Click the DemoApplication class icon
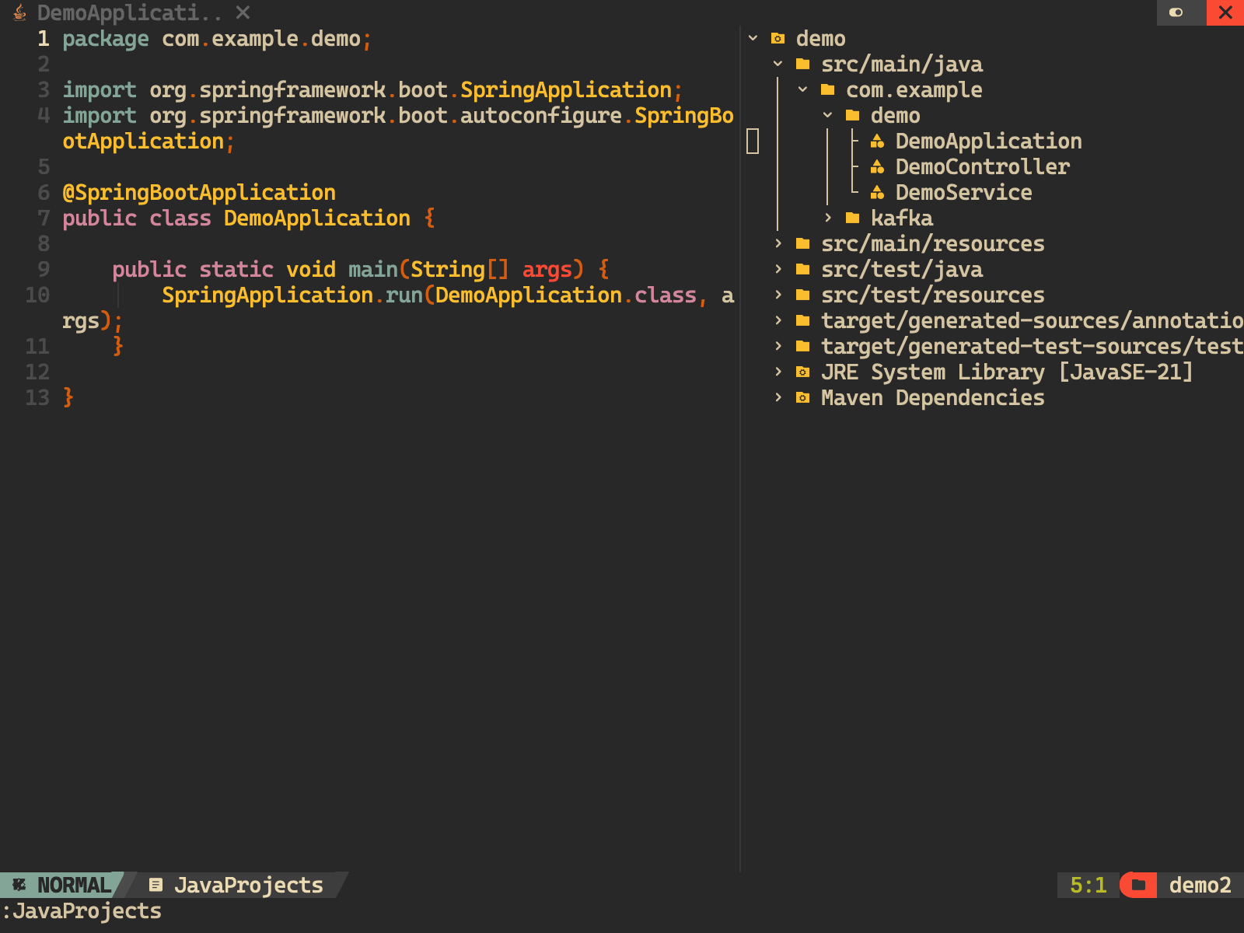 (877, 141)
